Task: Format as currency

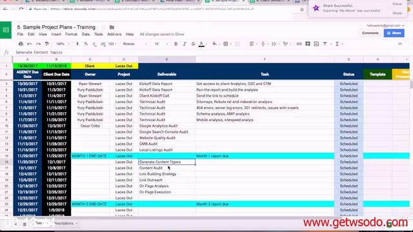Action: [77, 44]
